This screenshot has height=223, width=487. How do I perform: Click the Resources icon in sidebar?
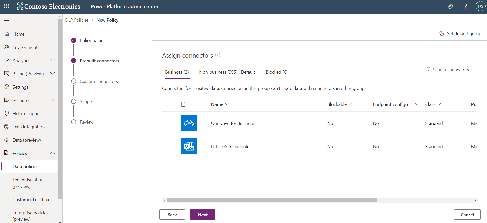point(7,100)
